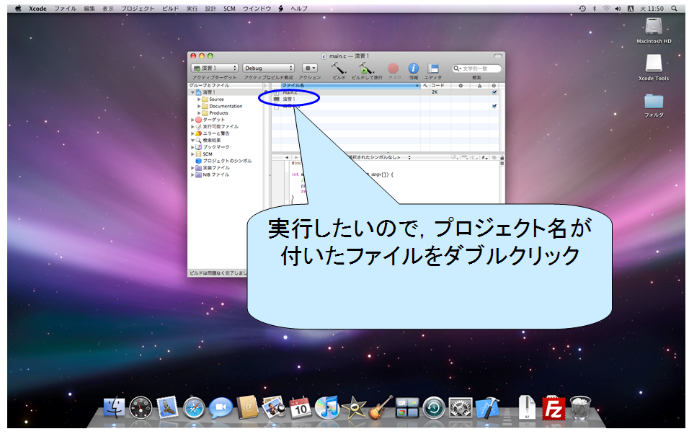This screenshot has width=689, height=434.
Task: Toggle the target checkbox for main.c
Action: pos(494,92)
